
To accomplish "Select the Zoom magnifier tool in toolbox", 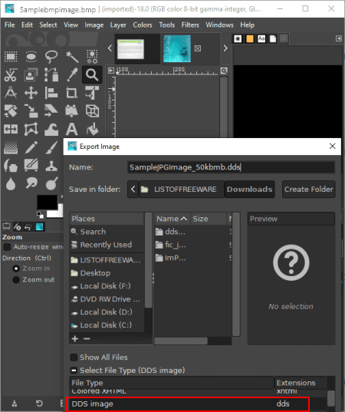I will coord(92,75).
